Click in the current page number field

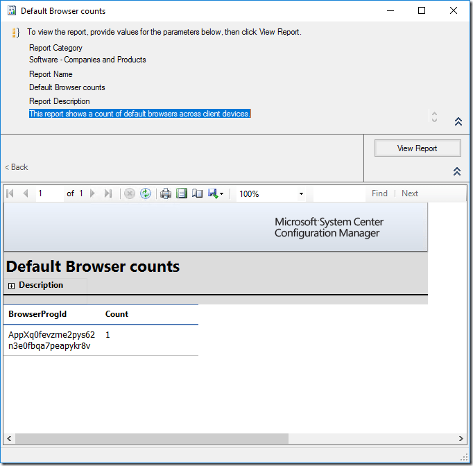49,193
